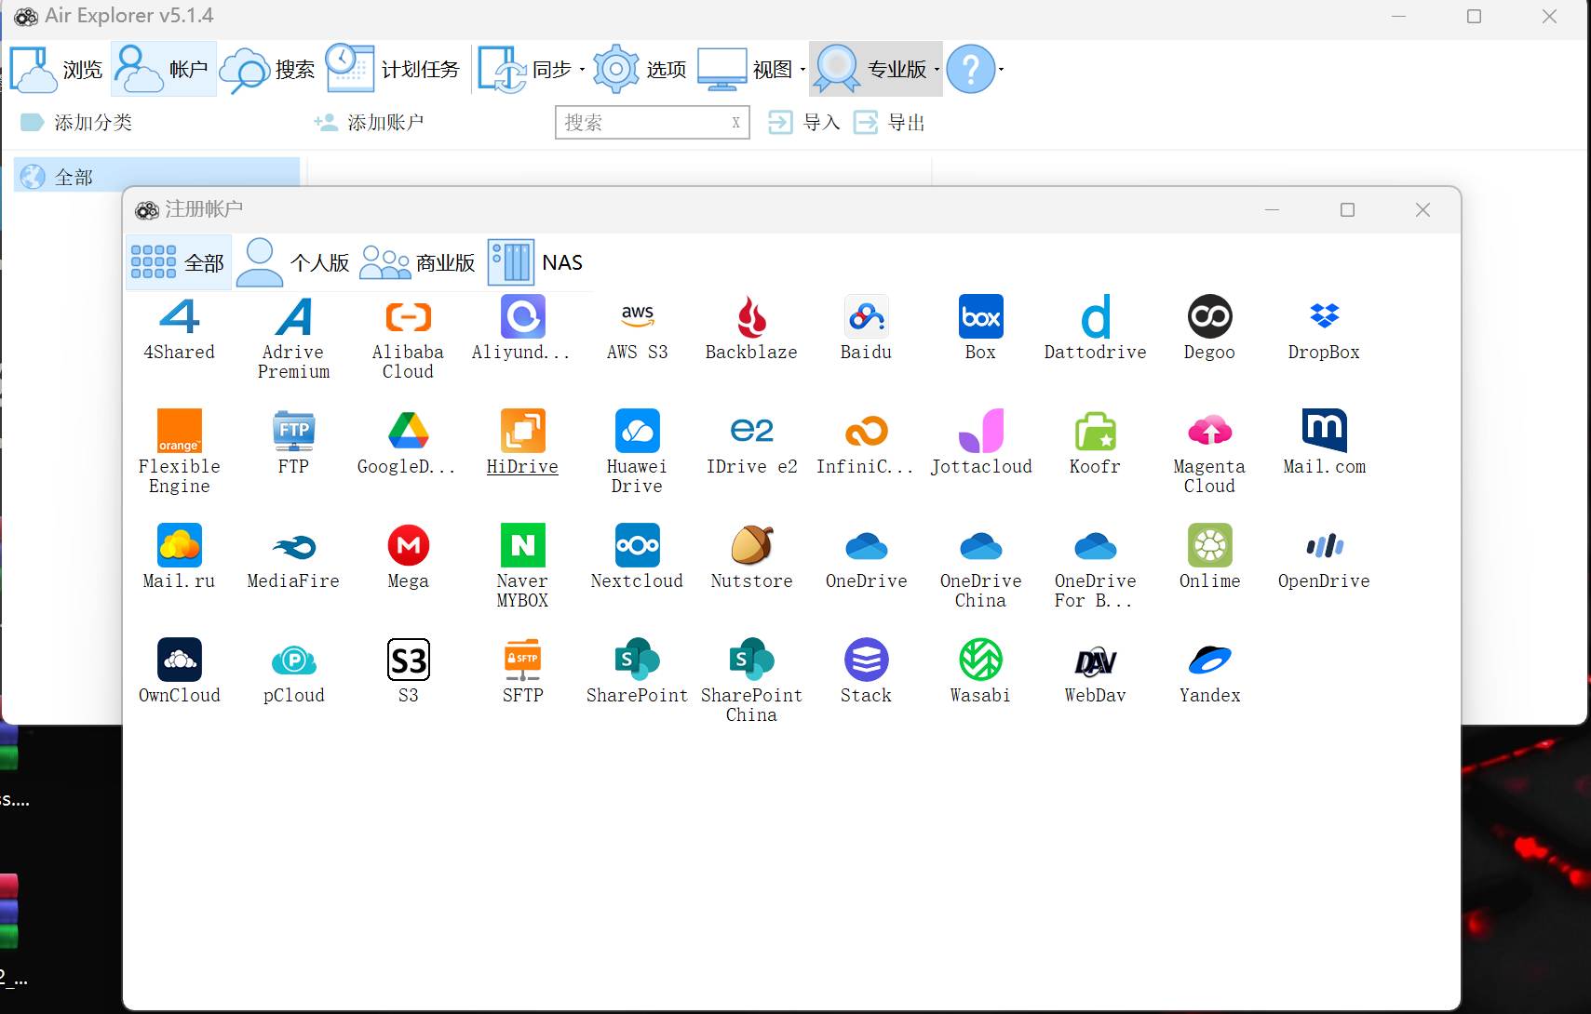Choose the FTP connection icon

294,432
